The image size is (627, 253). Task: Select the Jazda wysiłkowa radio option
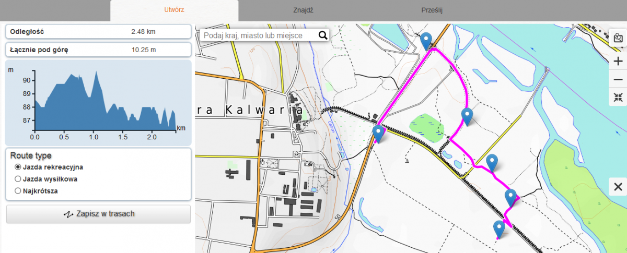18,179
